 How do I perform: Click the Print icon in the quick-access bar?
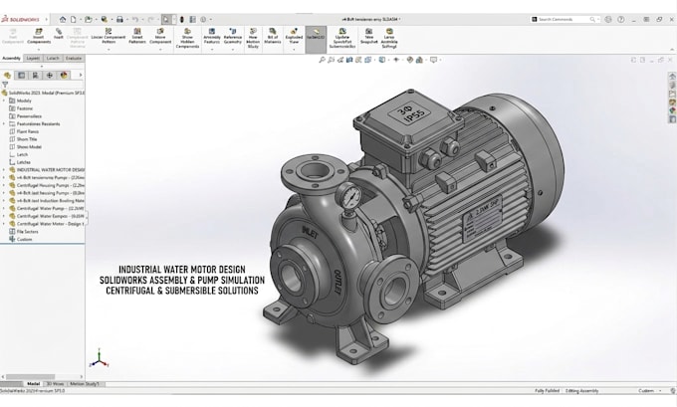tap(119, 20)
